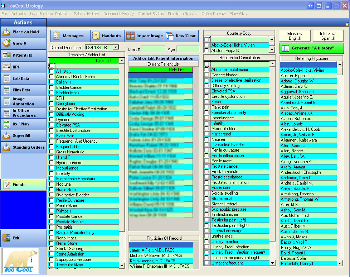Click Referring Physician scroll up arrow
The image size is (350, 277).
pyautogui.click(x=340, y=65)
